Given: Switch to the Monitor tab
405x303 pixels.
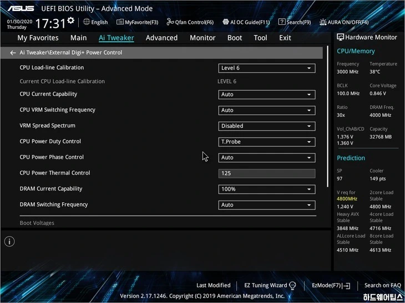Looking at the screenshot, I should pos(202,38).
